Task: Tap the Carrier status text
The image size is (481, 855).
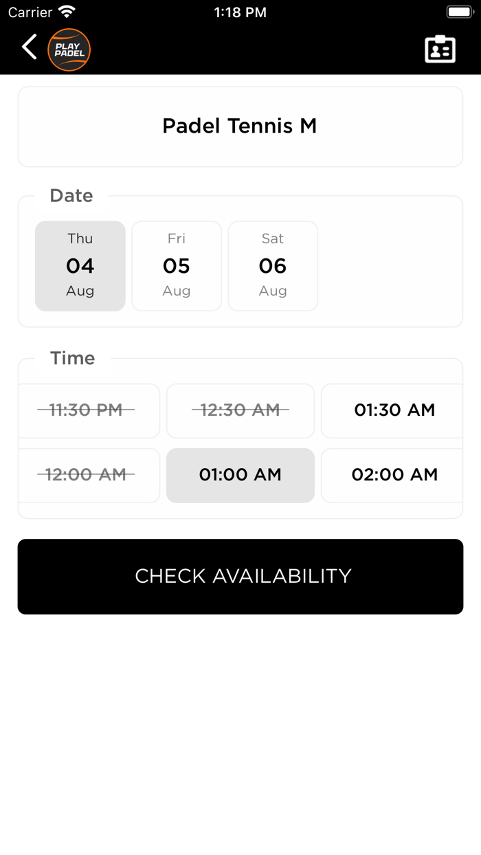Action: coord(30,12)
